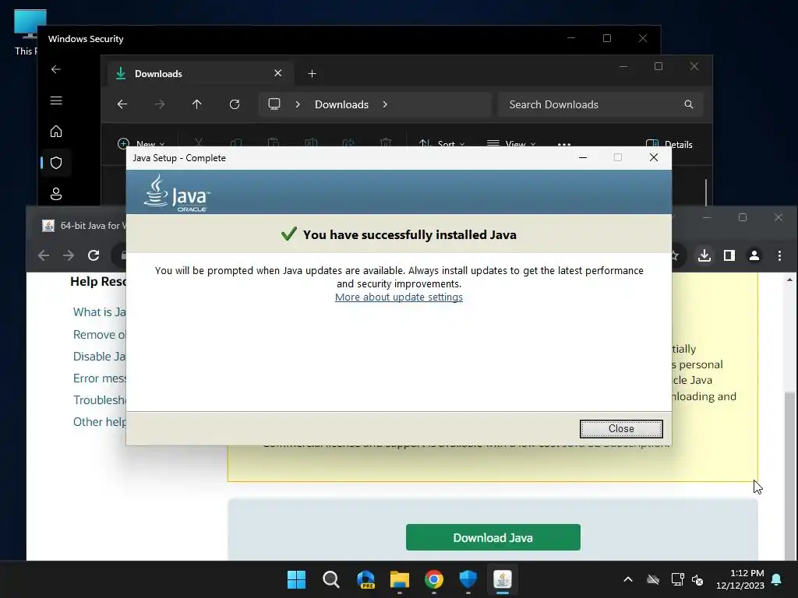Go back in Windows Security window
This screenshot has height=598, width=798.
(56, 69)
